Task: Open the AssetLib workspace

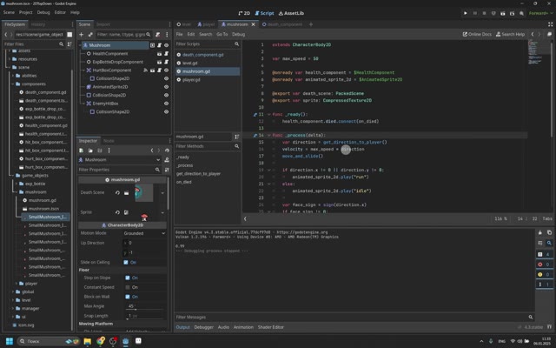Action: coord(291,13)
